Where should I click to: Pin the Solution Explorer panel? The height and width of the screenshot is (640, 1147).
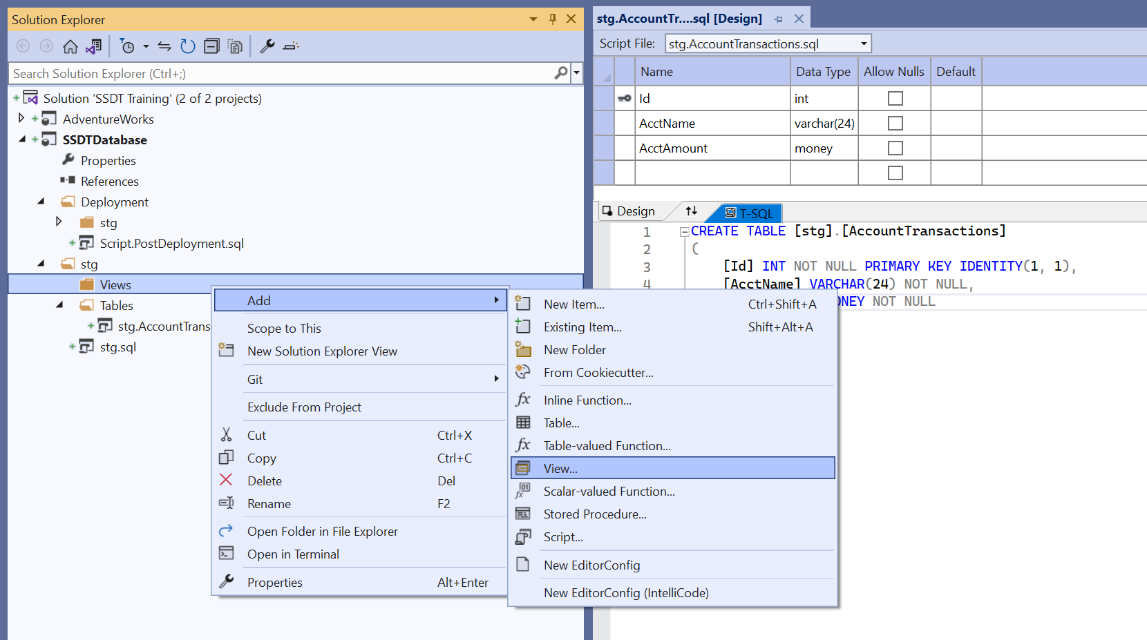(553, 19)
